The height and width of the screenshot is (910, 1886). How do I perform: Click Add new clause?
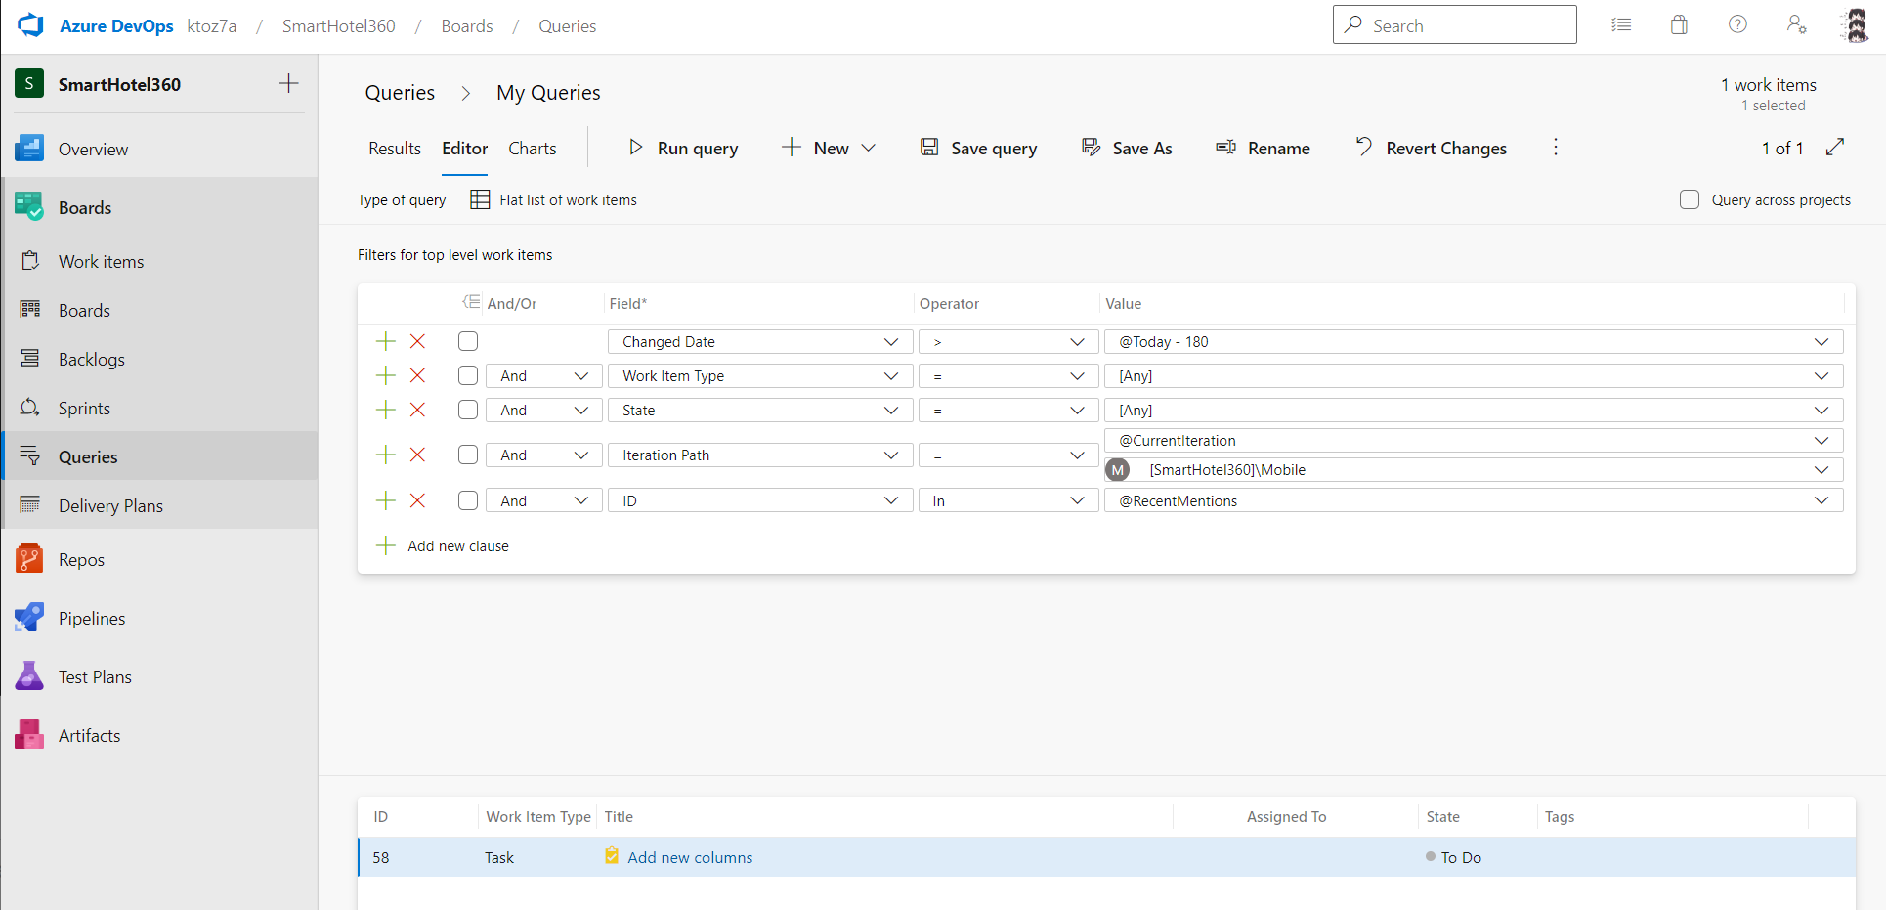click(443, 545)
